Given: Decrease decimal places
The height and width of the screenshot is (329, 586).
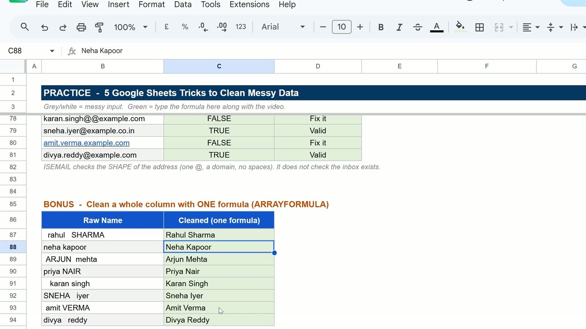Looking at the screenshot, I should [x=203, y=27].
